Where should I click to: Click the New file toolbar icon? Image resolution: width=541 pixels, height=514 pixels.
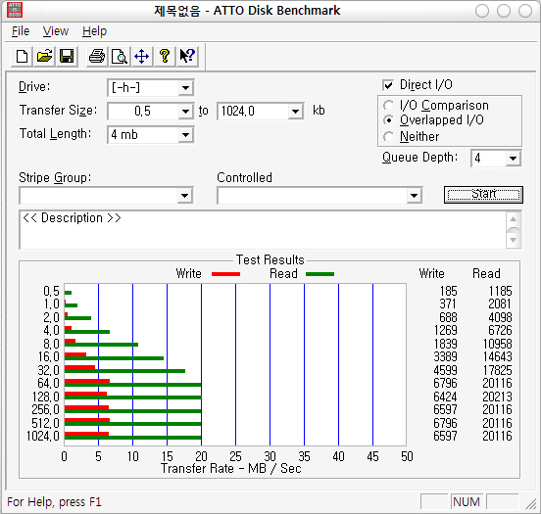pos(23,56)
